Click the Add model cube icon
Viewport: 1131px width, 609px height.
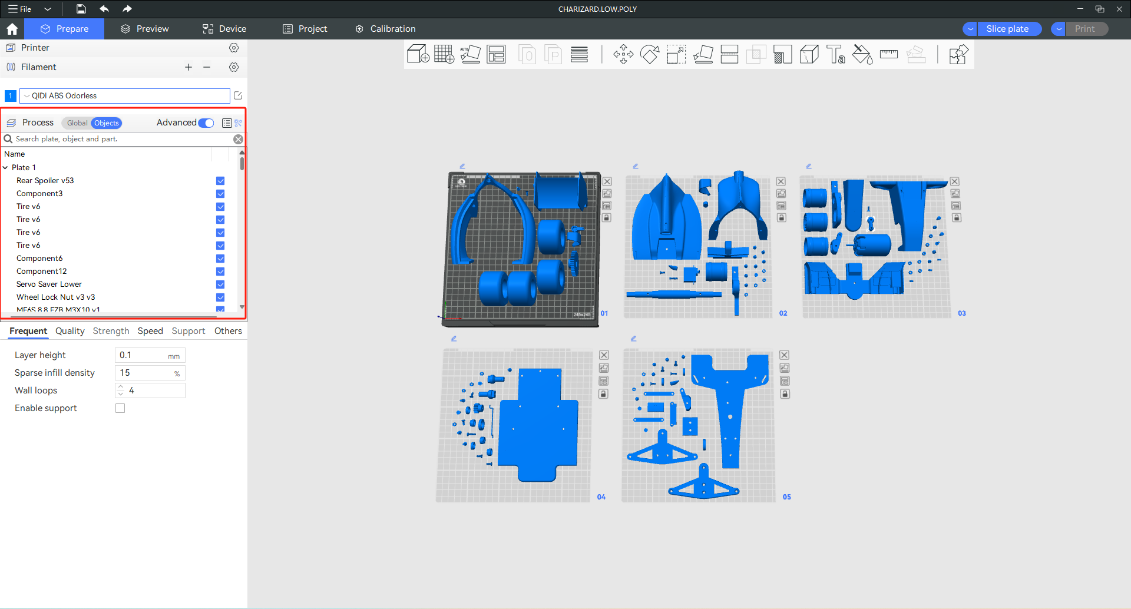[x=418, y=55]
